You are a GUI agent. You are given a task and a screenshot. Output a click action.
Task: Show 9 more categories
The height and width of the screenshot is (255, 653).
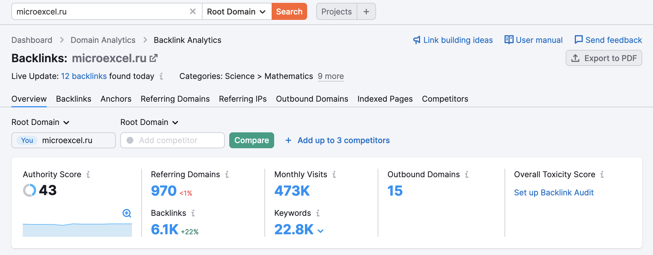tap(331, 76)
